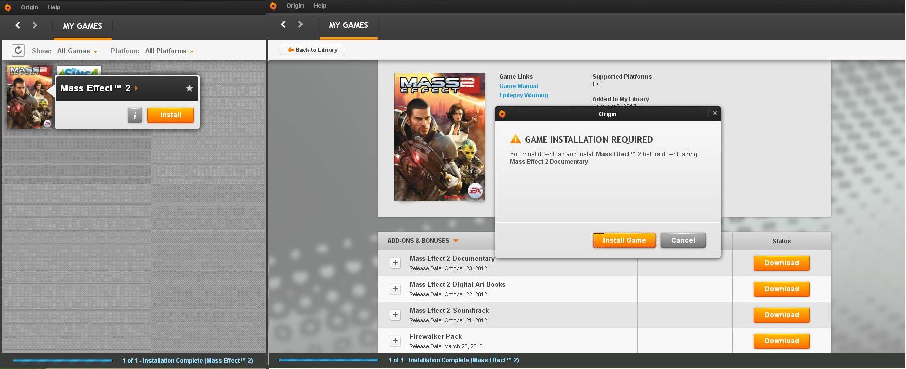Click 'Added to My Library' label
Screen dimensions: 906x369
tap(621, 99)
